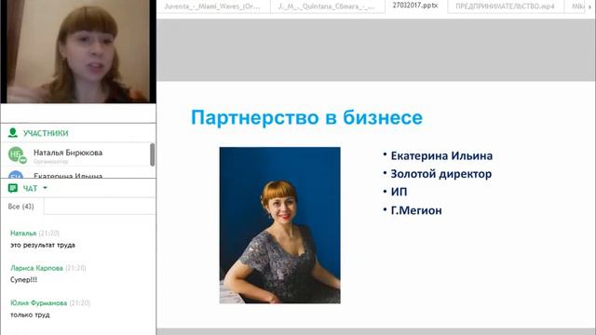Show more file tabs with the arrow
This screenshot has height=335, width=596.
[x=589, y=7]
